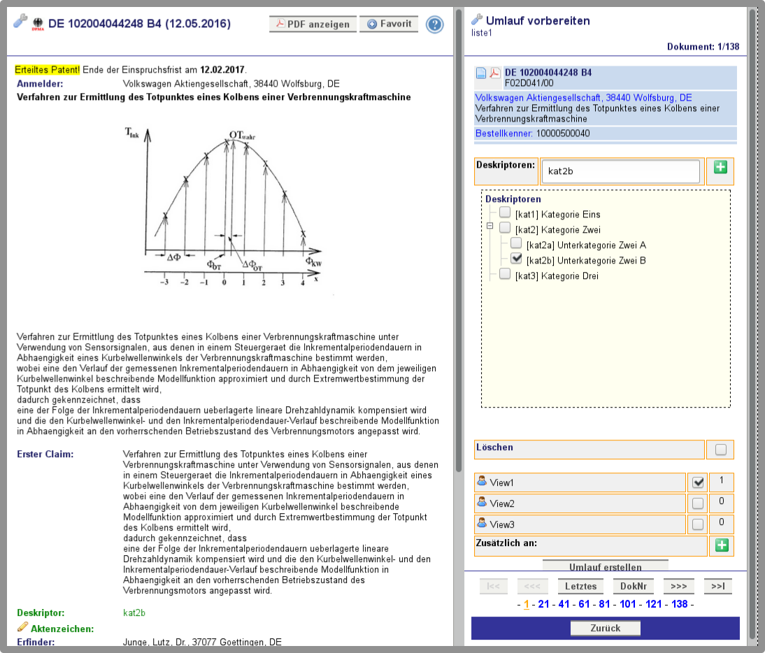The image size is (765, 653).
Task: Click the Erster Claim label
Action: pos(45,454)
